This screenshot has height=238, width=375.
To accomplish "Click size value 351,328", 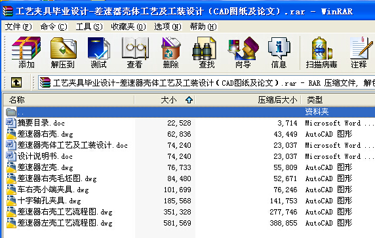I will [x=177, y=212].
